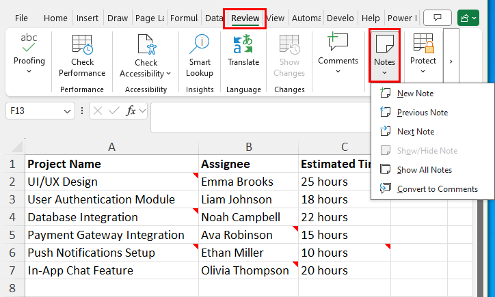The width and height of the screenshot is (495, 297).
Task: Open the Protect group
Action: [423, 53]
